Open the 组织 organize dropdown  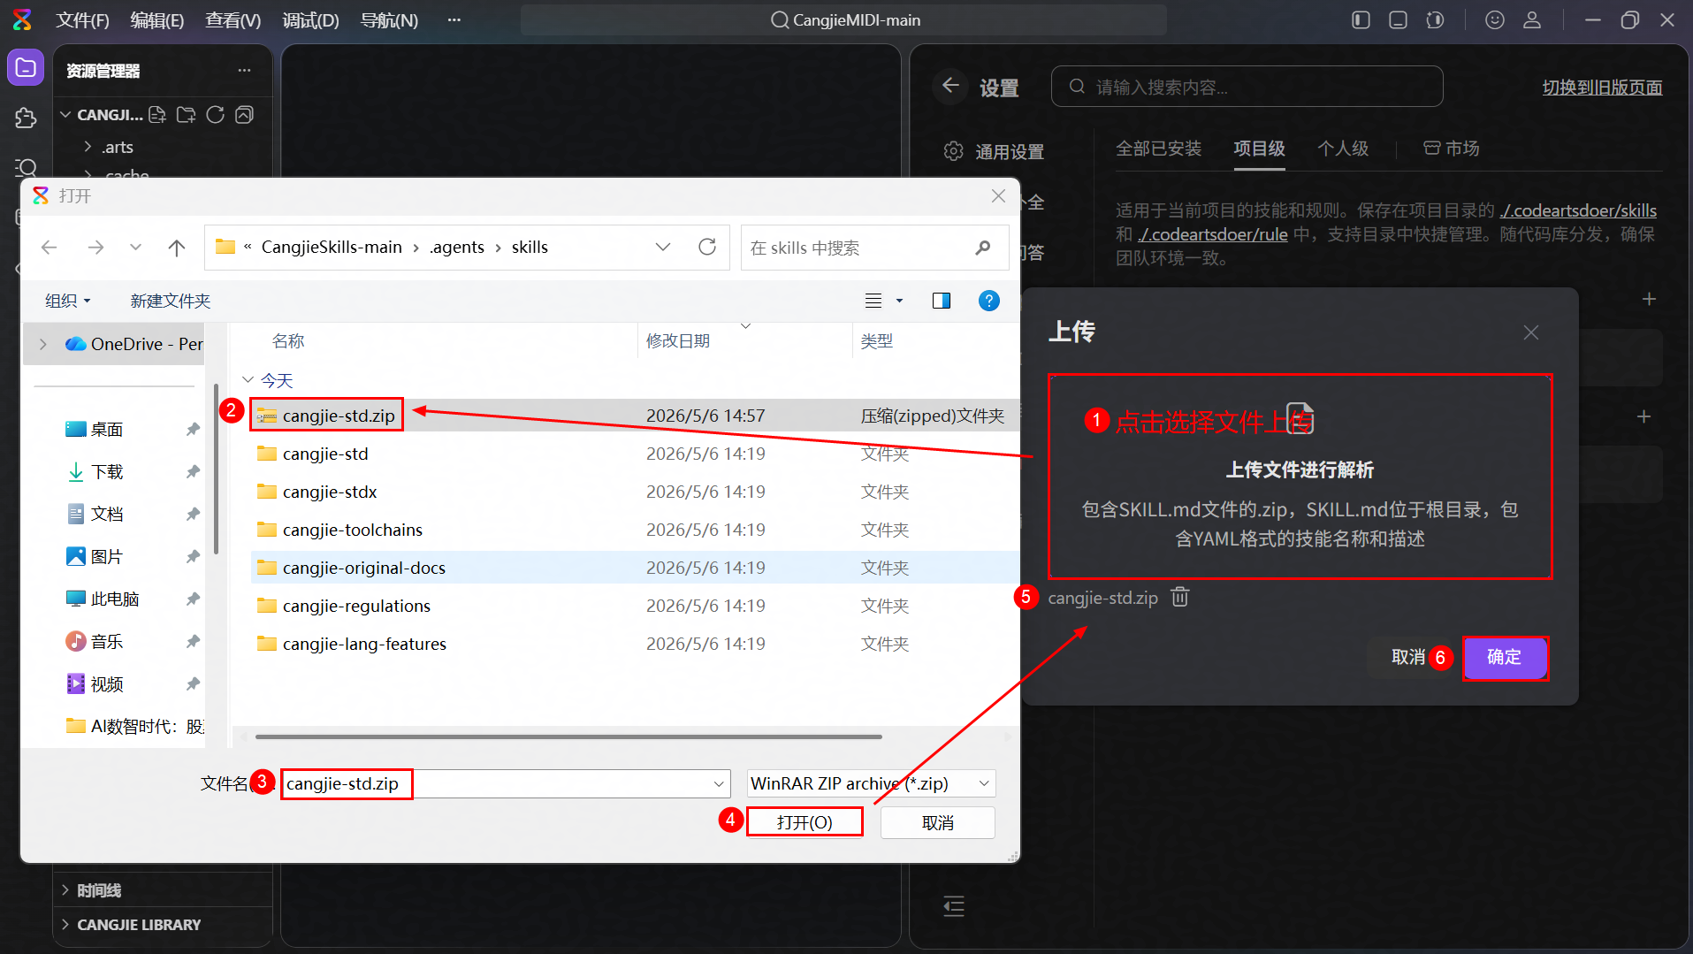point(68,301)
